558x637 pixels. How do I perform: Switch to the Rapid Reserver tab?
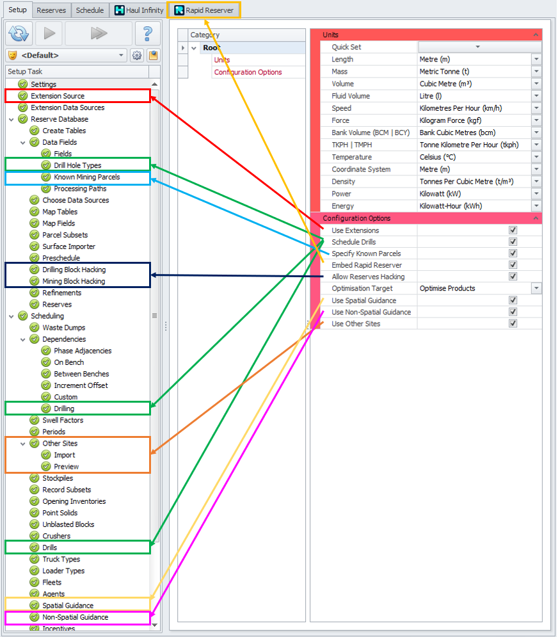[x=204, y=10]
